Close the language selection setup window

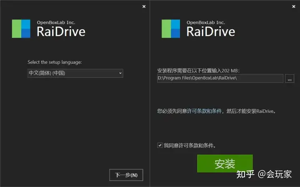144,7
